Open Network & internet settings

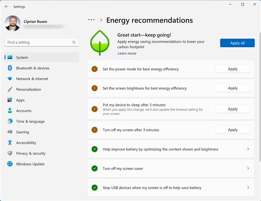41,79
